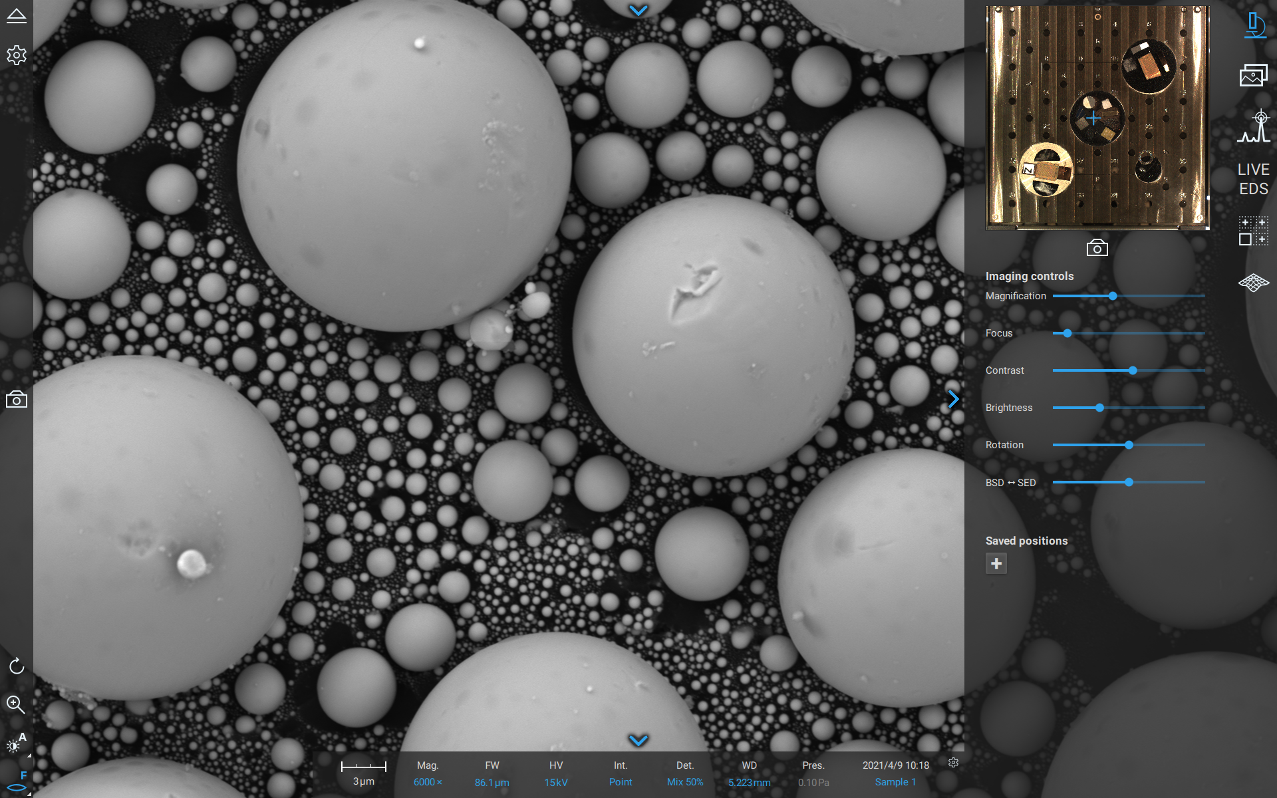Adjust the Focus slider handle
The width and height of the screenshot is (1277, 798).
click(x=1067, y=333)
